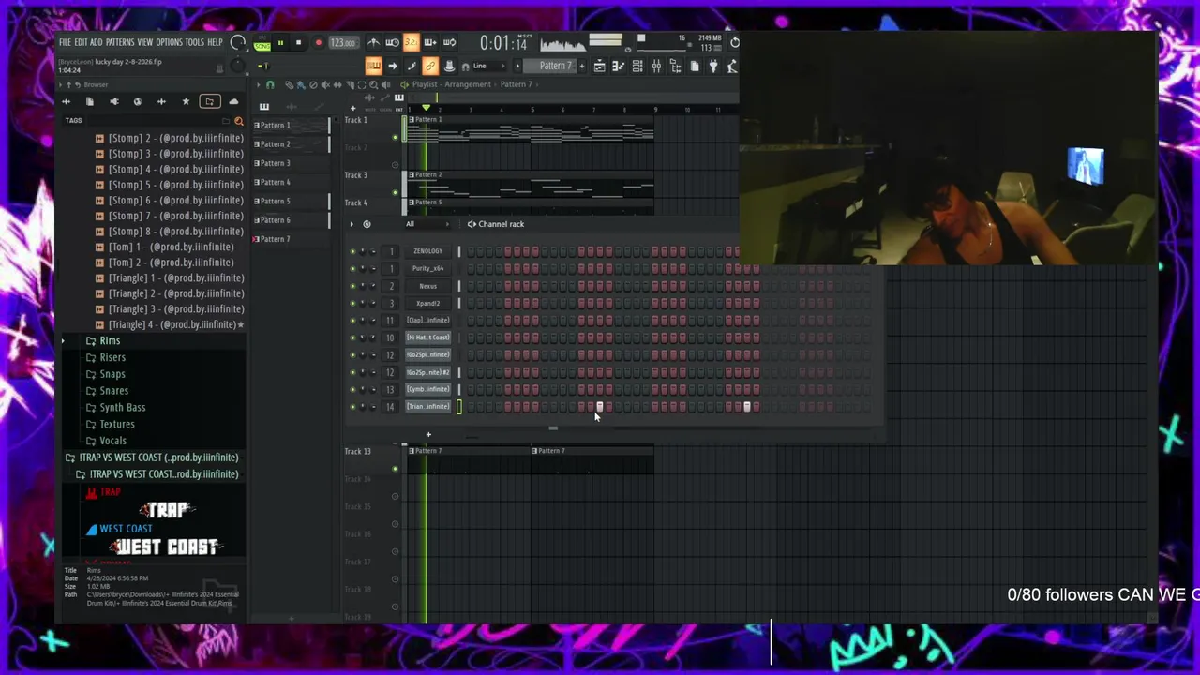
Task: Open the Pattern 7 selector dropdown
Action: [x=553, y=66]
